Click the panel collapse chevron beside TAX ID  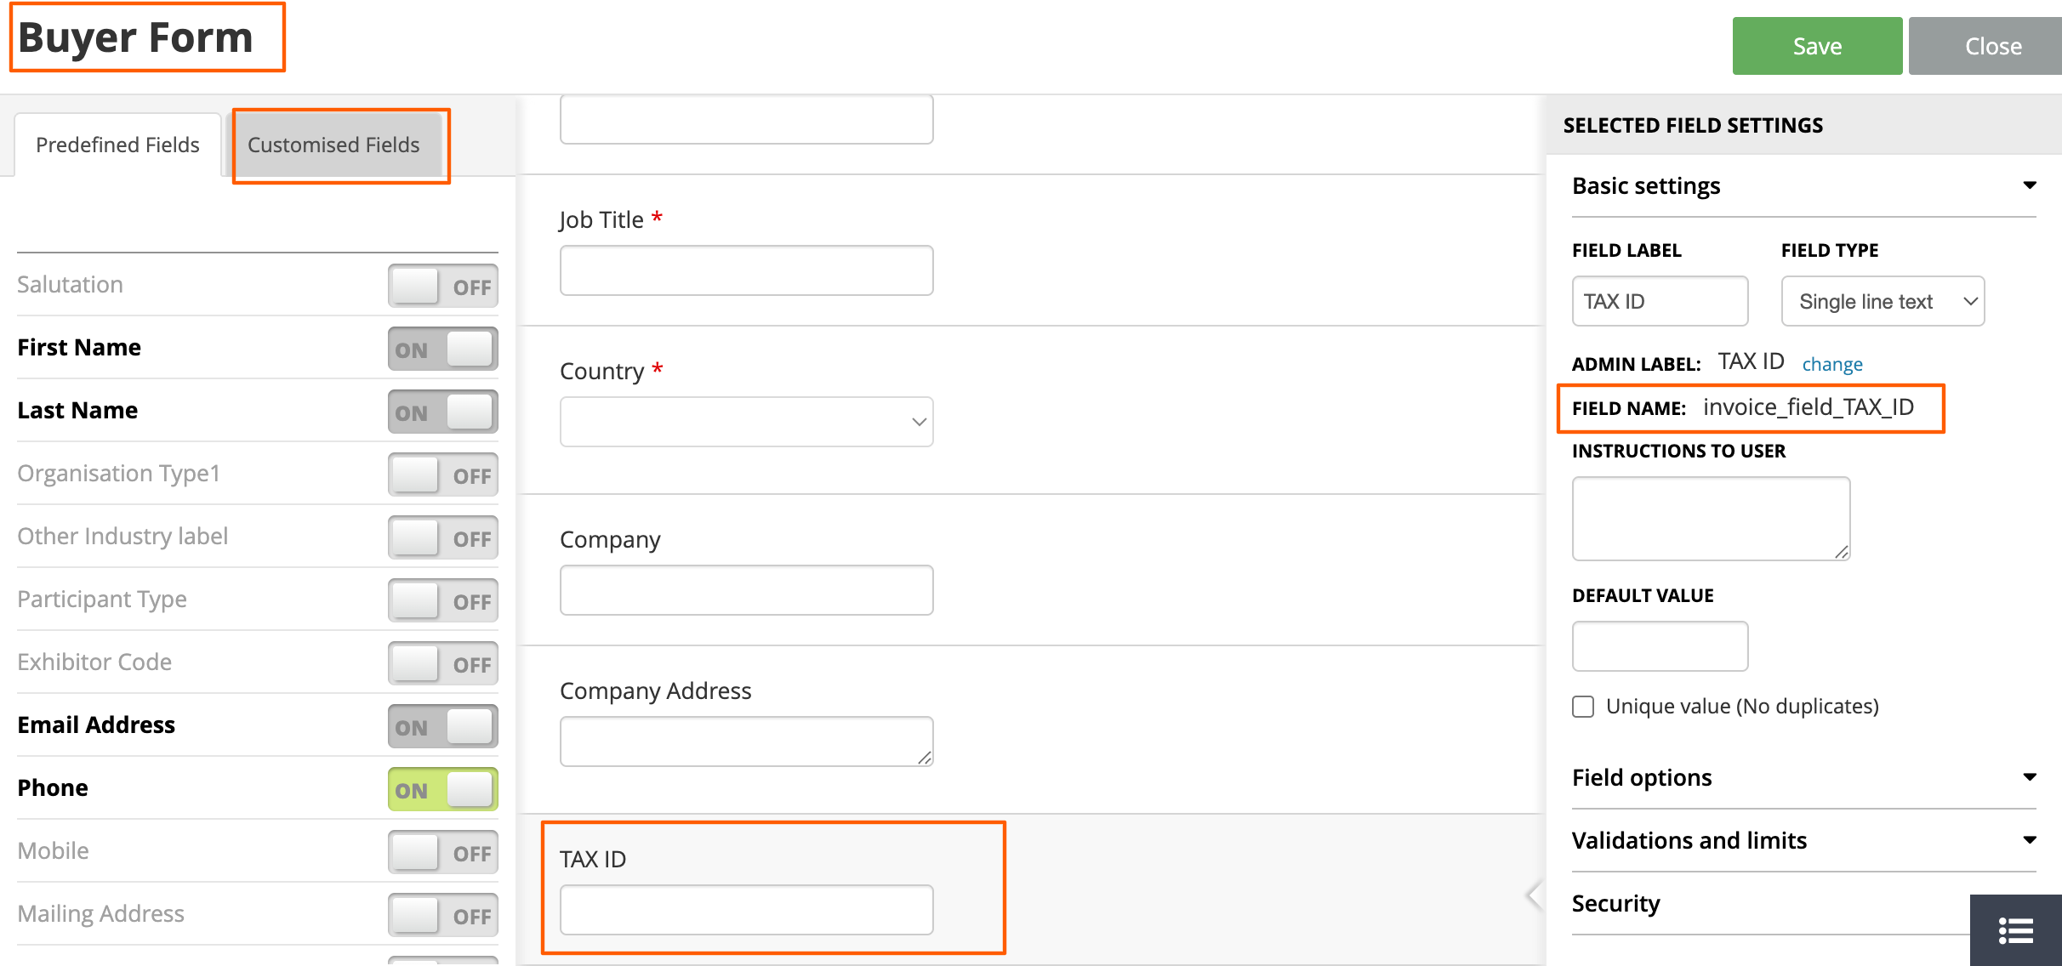(x=1534, y=895)
